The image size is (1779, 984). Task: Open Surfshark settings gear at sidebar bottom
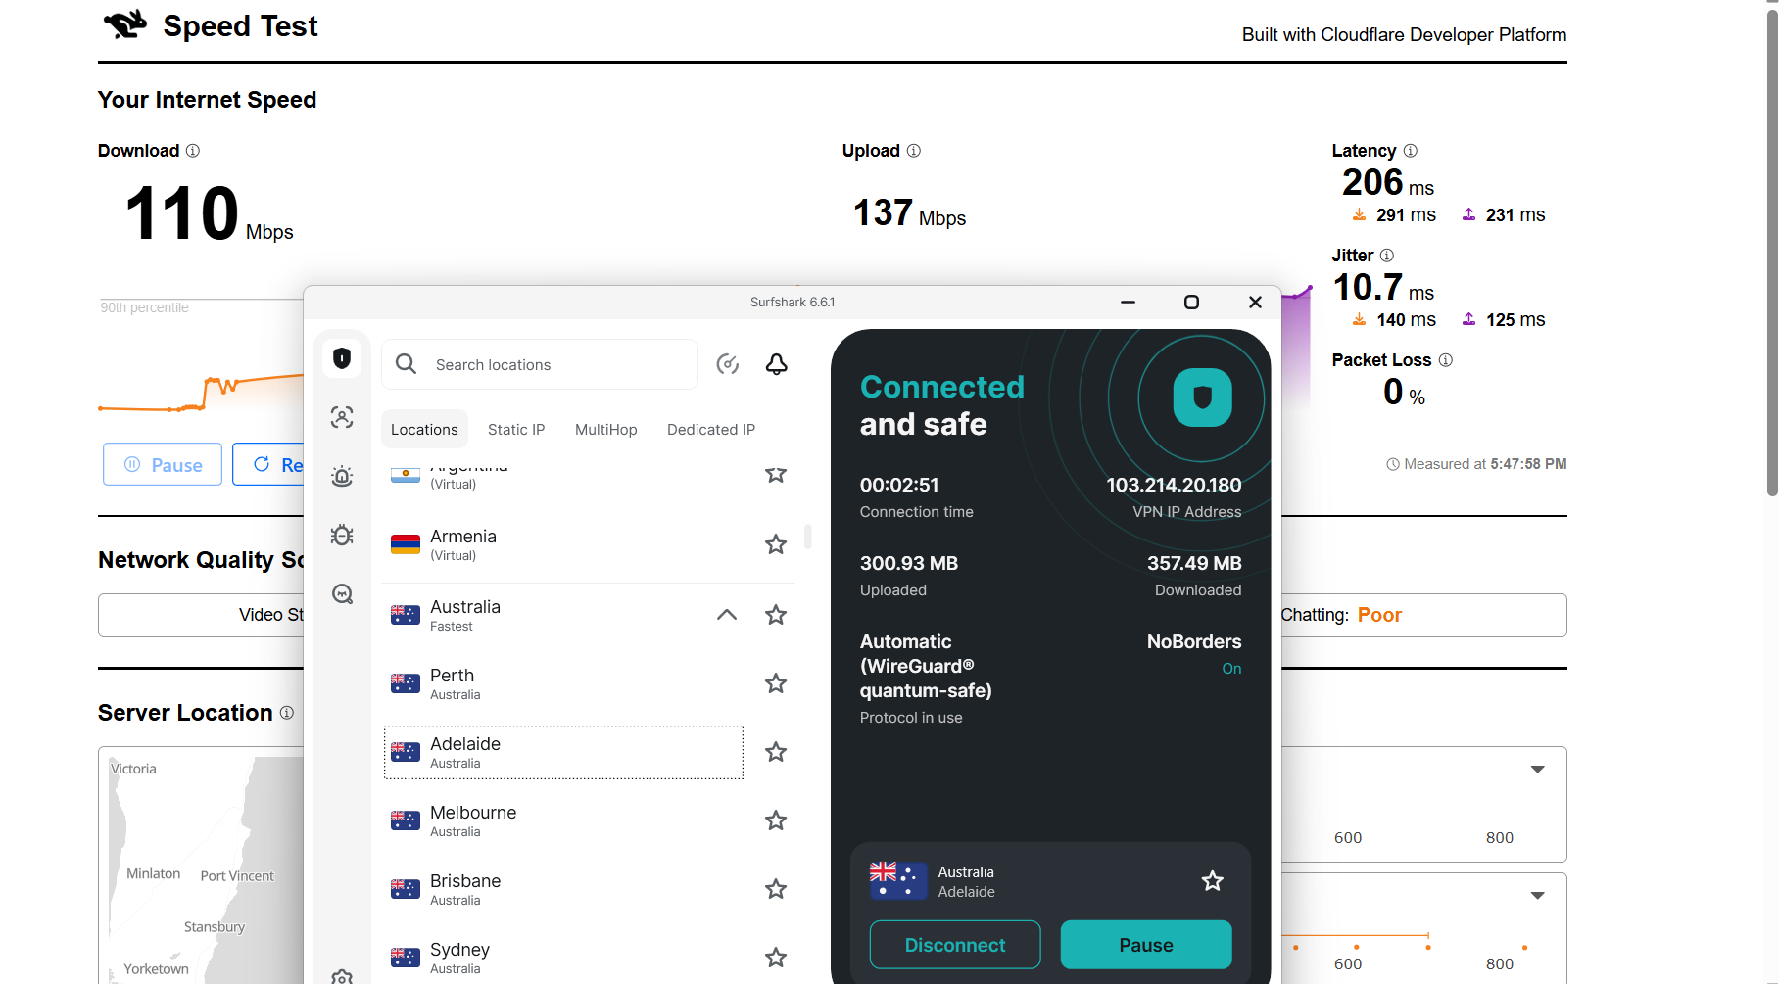pyautogui.click(x=342, y=975)
